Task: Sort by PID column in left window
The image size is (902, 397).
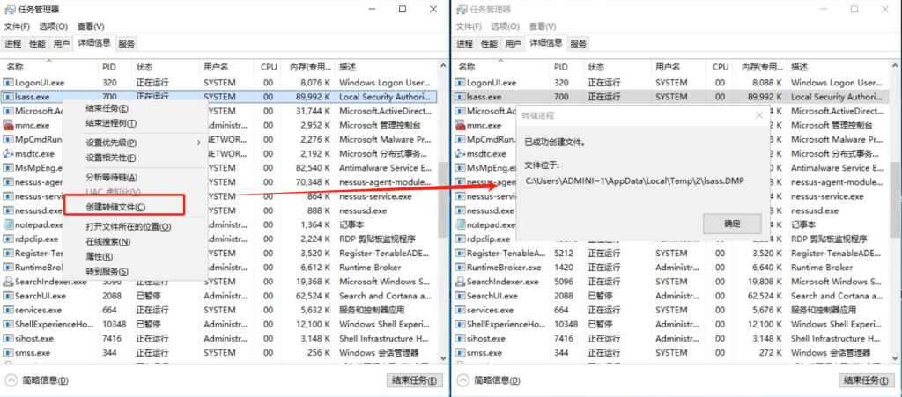Action: tap(115, 67)
